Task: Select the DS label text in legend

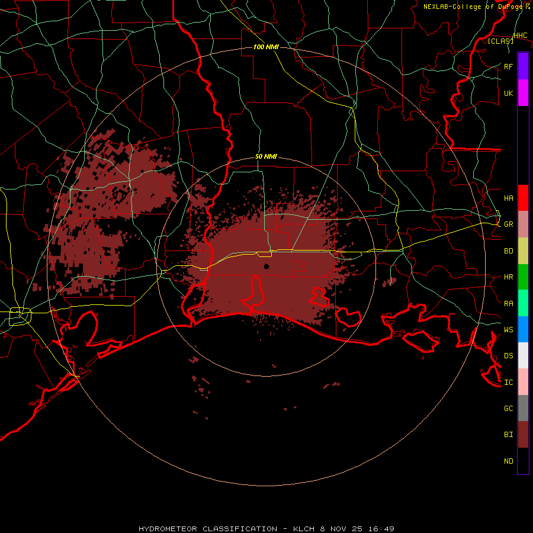Action: pos(508,355)
